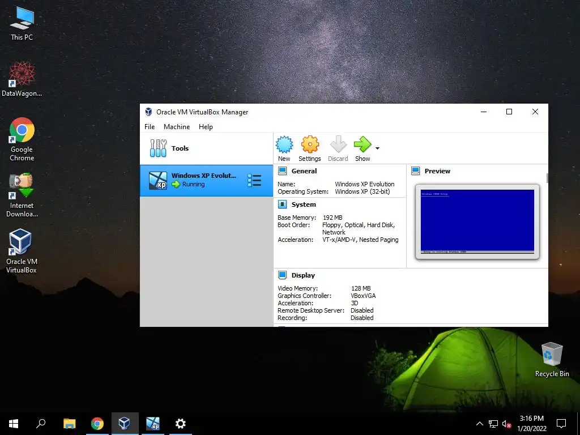Viewport: 580px width, 435px height.
Task: Click the System section chip icon
Action: pyautogui.click(x=282, y=204)
